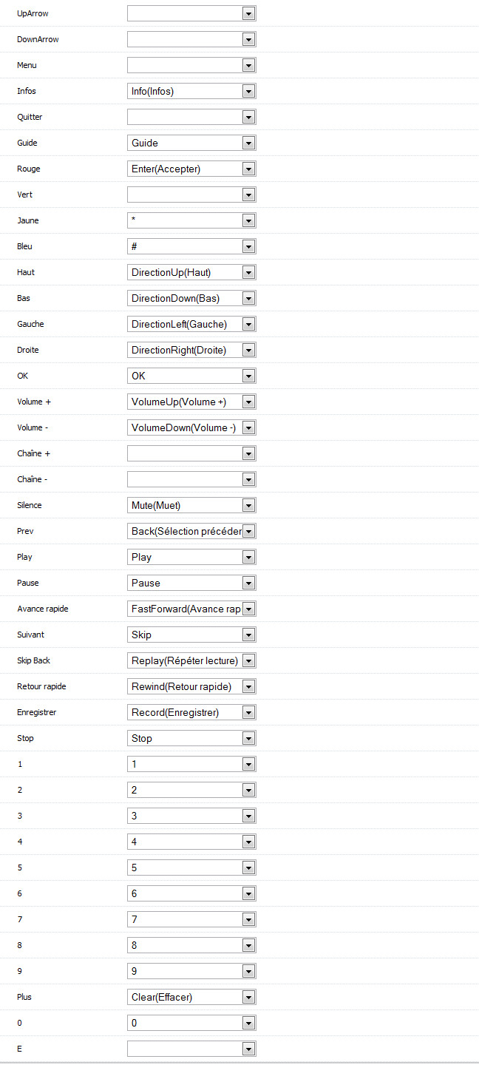Open the Prev dropdown set to Back
Viewport: 479px width, 1079px height.
pos(191,531)
